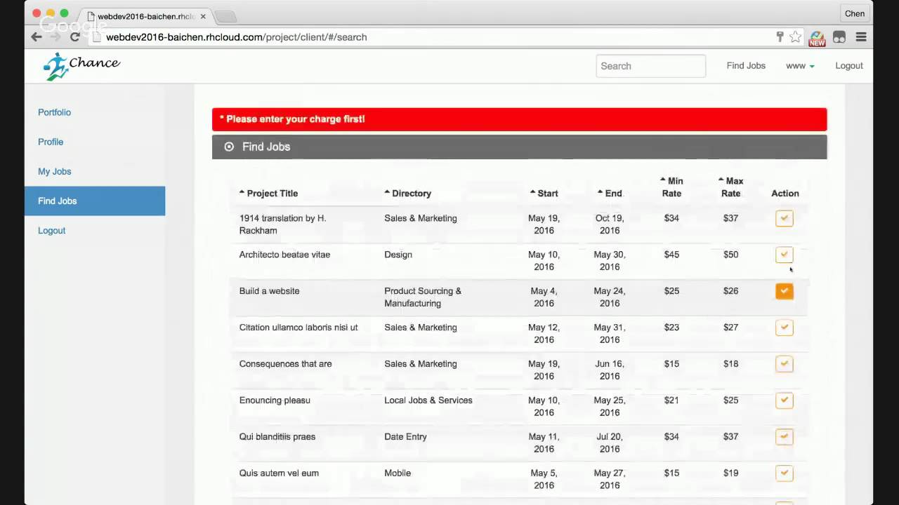899x505 pixels.
Task: Select Find Jobs in sidebar
Action: coord(95,201)
